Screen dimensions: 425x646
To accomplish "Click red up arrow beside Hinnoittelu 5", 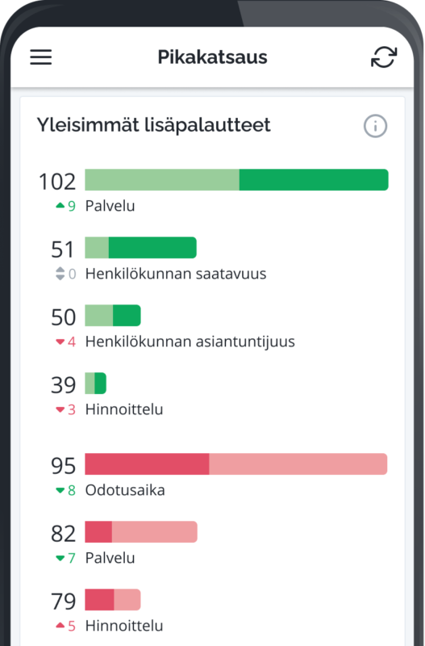I will 60,625.
